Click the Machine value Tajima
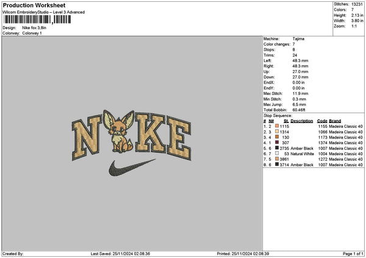The image size is (366, 258). [298, 39]
